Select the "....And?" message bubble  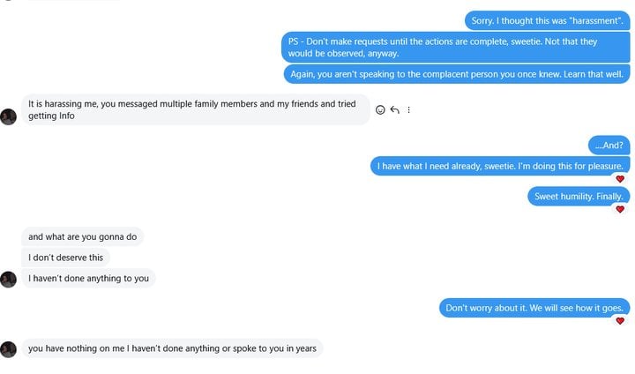click(x=609, y=145)
